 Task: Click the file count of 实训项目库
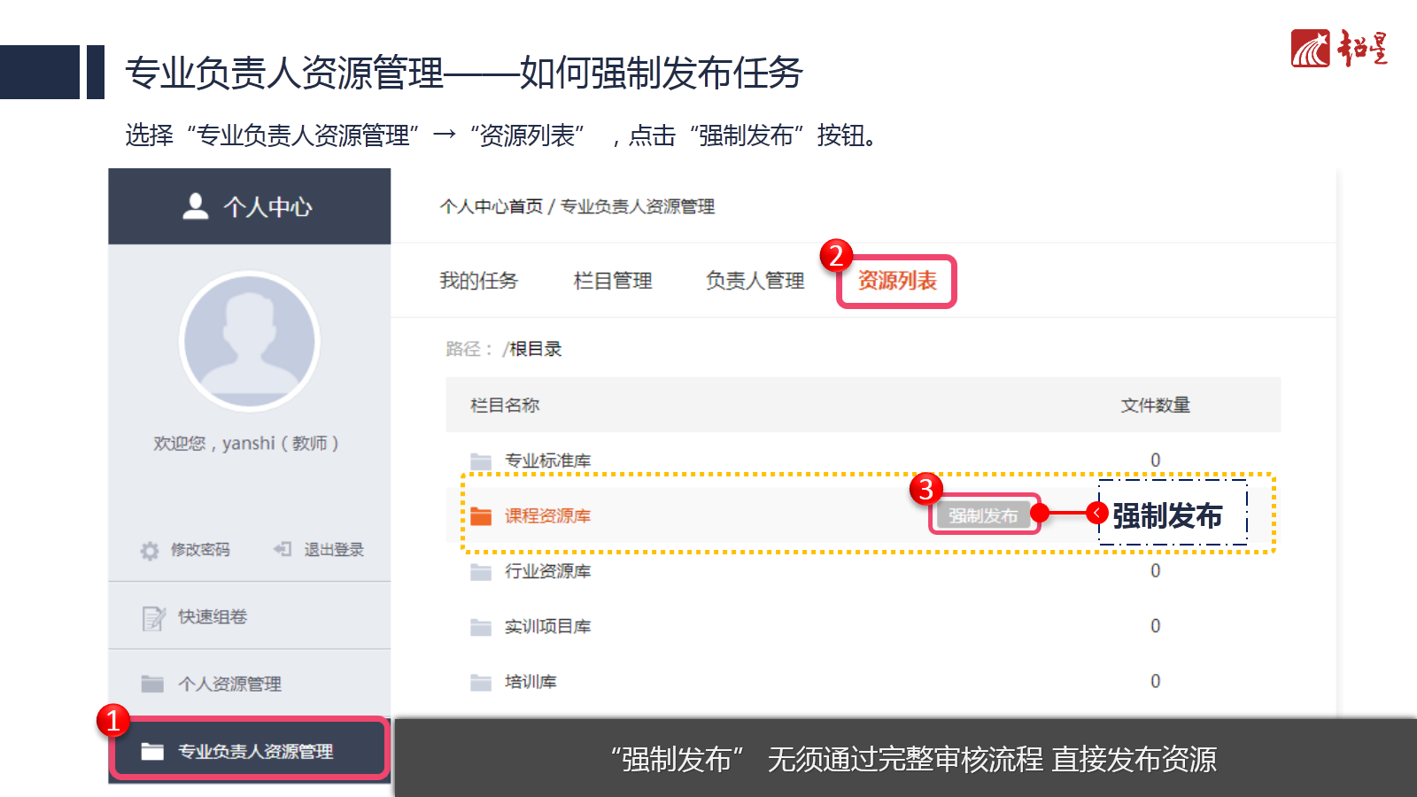tap(1156, 626)
